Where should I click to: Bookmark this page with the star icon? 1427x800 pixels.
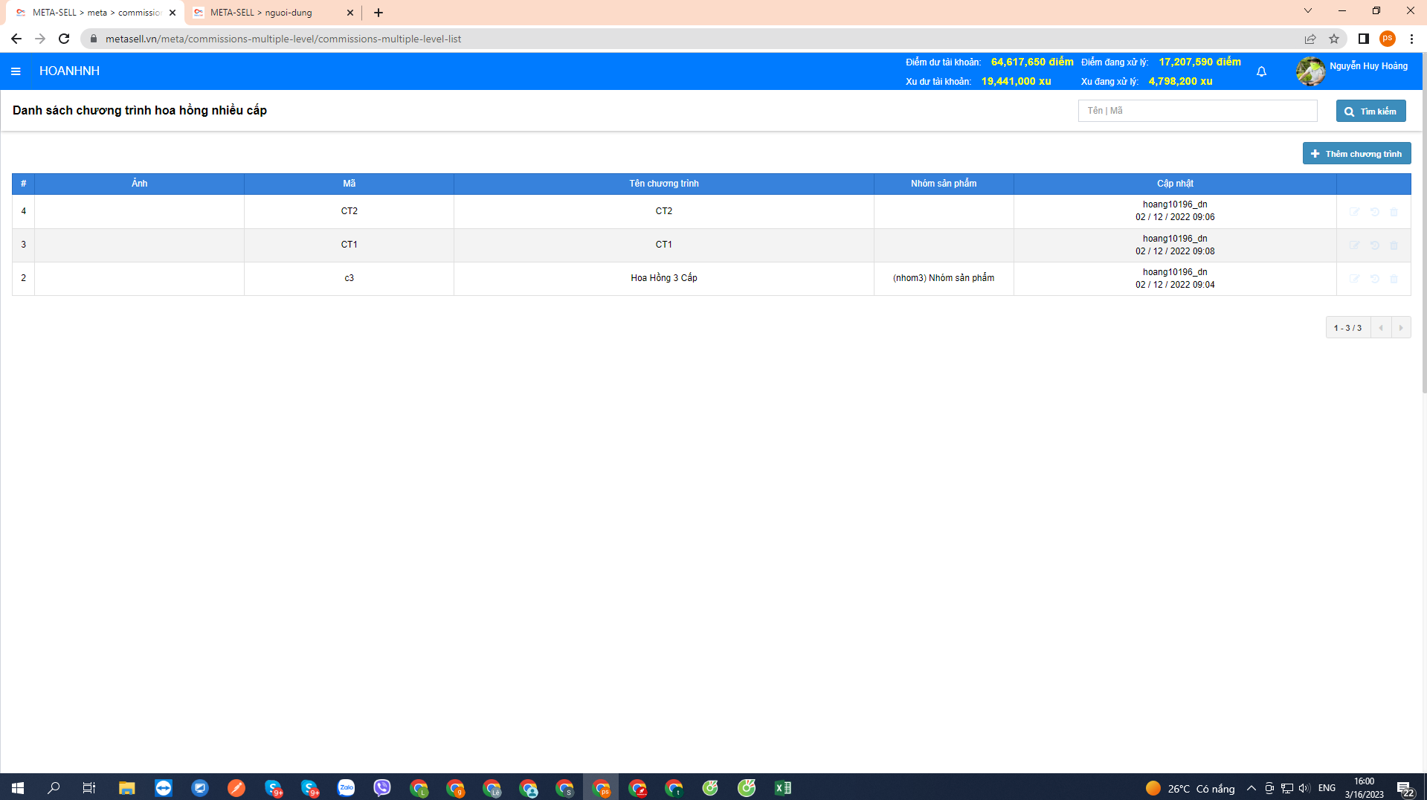1334,39
